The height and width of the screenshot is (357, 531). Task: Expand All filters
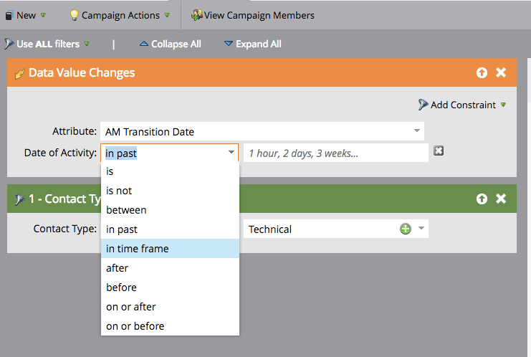tap(253, 44)
